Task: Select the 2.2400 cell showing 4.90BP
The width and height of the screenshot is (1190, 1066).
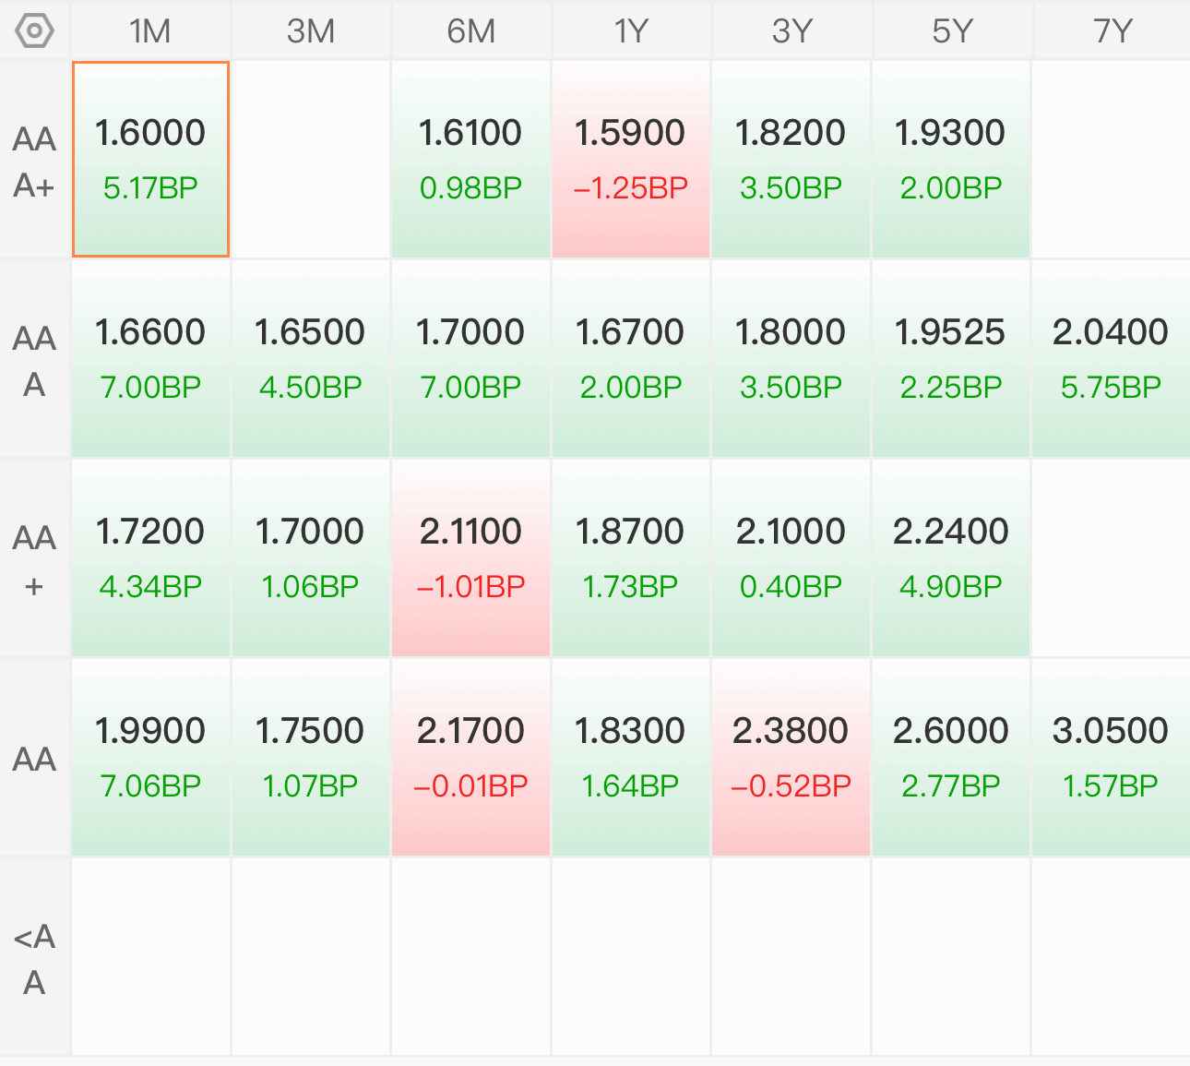Action: click(x=950, y=557)
